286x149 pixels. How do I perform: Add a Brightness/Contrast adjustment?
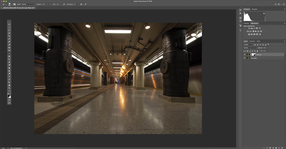tap(249, 28)
